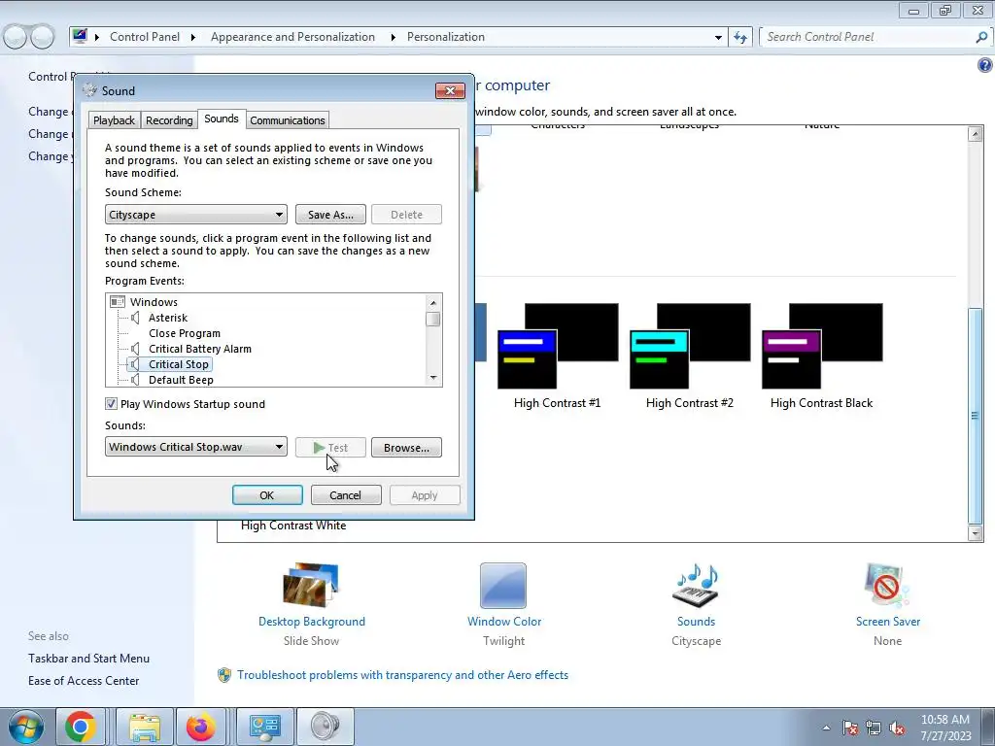Image resolution: width=995 pixels, height=746 pixels.
Task: Select the Close Program event
Action: 185,333
